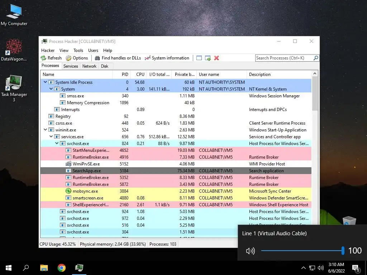Viewport: 367px width, 275px height.
Task: Select the Processes tab
Action: coord(50,66)
